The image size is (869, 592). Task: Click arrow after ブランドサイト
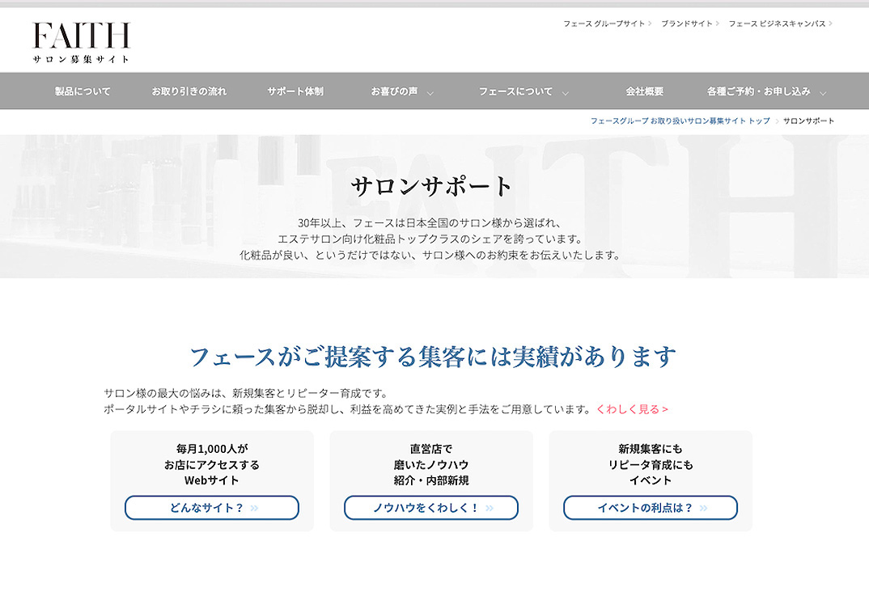click(x=717, y=23)
